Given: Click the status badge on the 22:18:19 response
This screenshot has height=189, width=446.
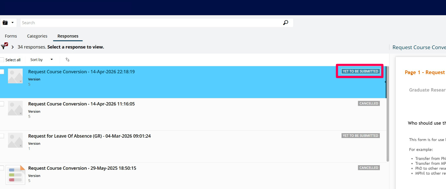Looking at the screenshot, I should pos(361,71).
